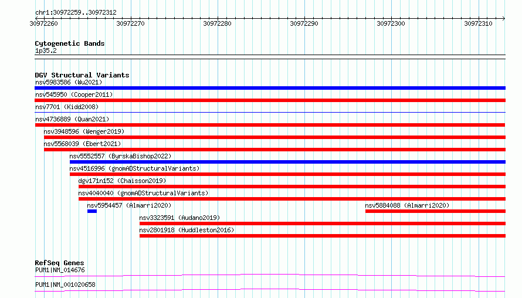The width and height of the screenshot is (522, 298).
Task: Open the nsv2801918 (Huddleston2016) label
Action: coord(187,230)
